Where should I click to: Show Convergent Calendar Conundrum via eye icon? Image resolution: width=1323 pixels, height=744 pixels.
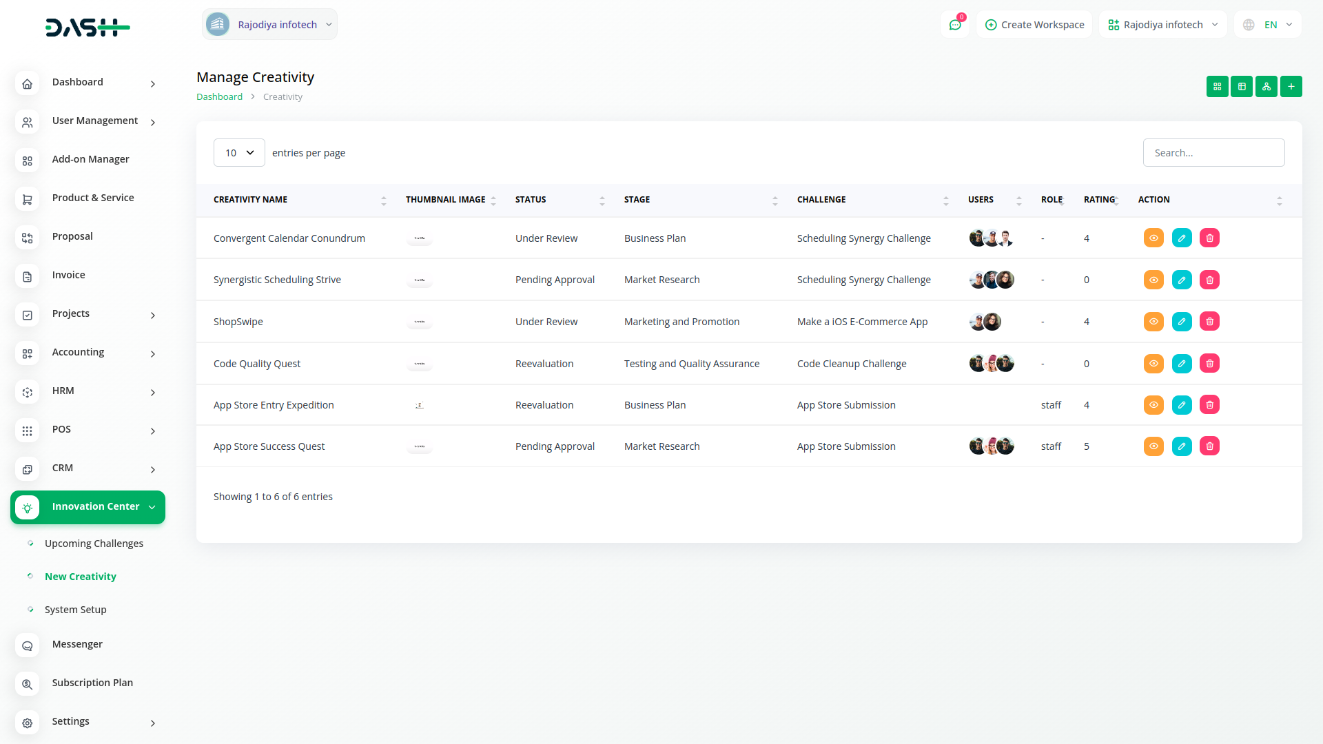tap(1153, 238)
